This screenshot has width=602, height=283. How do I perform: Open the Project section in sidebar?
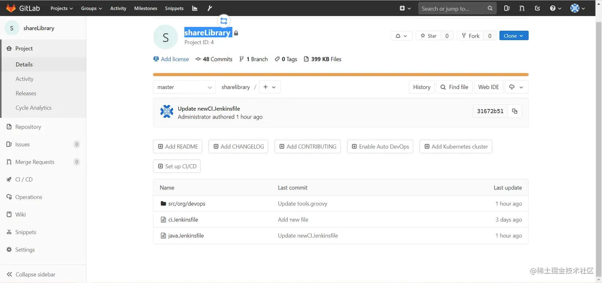(x=43, y=49)
